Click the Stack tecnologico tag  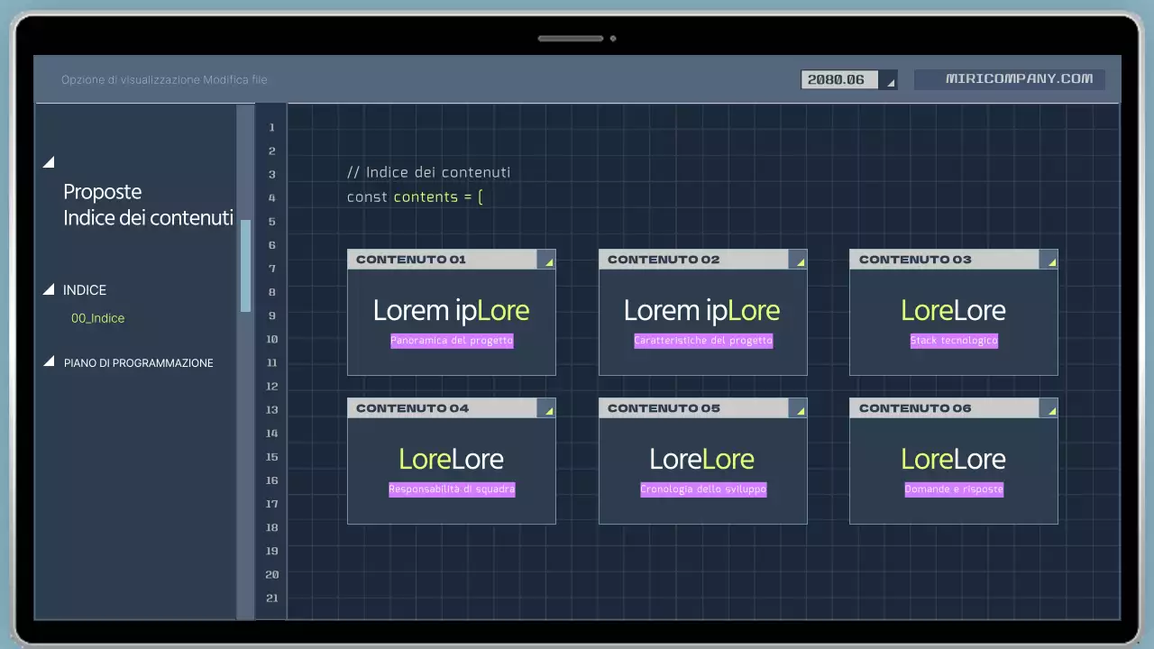point(953,340)
